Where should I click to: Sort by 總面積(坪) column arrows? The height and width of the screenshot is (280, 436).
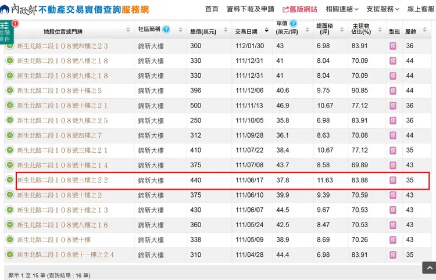coord(342,29)
